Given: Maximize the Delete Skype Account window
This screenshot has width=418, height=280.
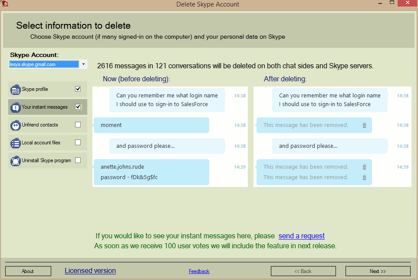Looking at the screenshot, I should pos(392,3).
